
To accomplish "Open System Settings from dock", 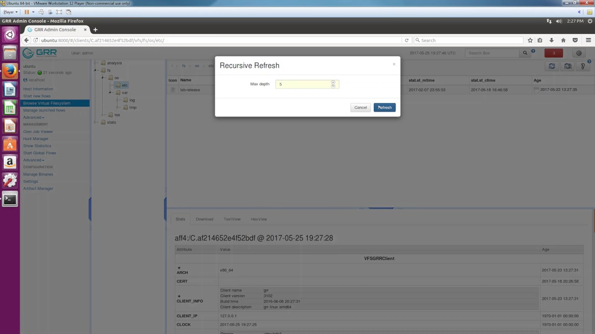I will [10, 181].
